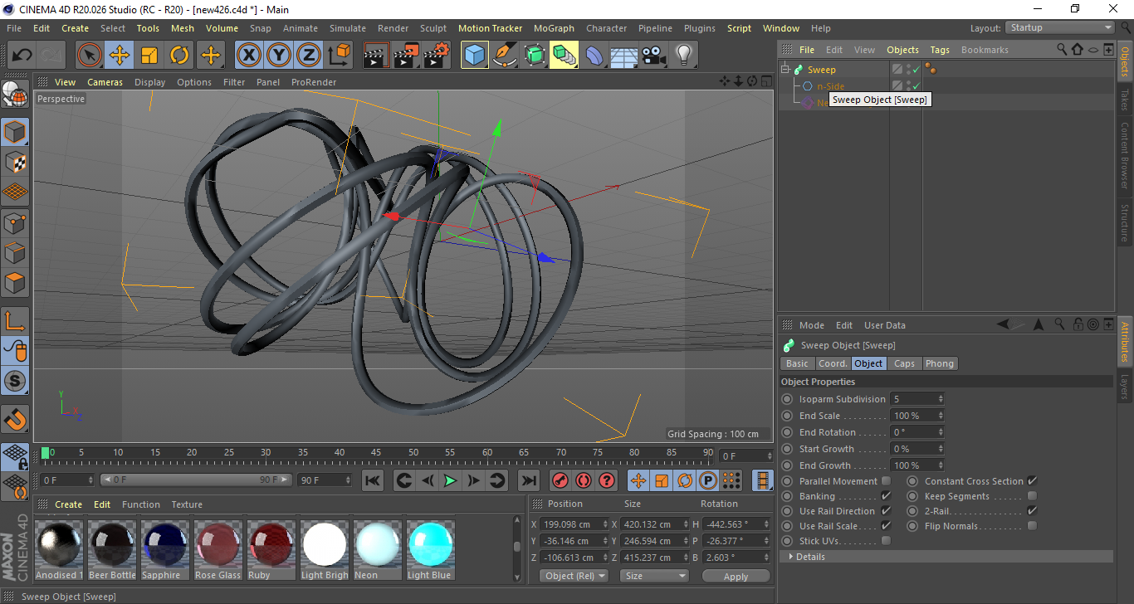Adjust Isoparm Subdivision stepper arrows
This screenshot has width=1134, height=604.
(x=941, y=399)
